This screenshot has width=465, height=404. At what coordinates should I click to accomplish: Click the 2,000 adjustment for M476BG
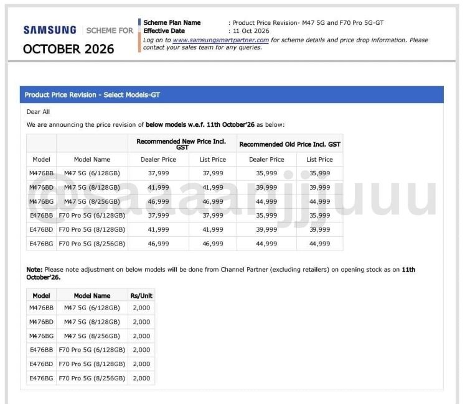click(141, 336)
